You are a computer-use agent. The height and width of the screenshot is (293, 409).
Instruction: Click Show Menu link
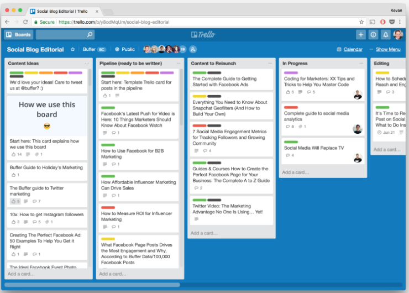tap(388, 49)
